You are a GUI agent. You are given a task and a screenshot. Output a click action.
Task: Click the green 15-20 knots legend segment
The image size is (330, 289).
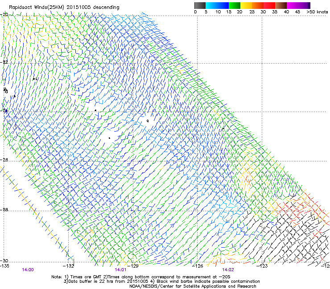pyautogui.click(x=235, y=5)
